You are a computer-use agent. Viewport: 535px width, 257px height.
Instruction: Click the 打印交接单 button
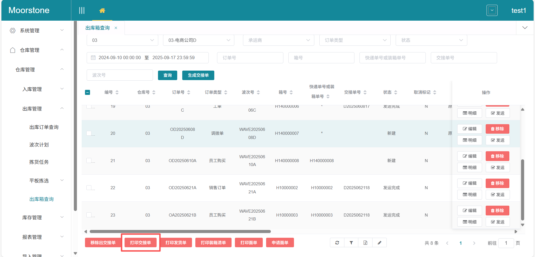click(x=140, y=243)
